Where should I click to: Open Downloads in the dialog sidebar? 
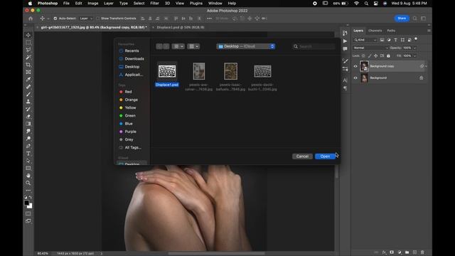click(134, 58)
